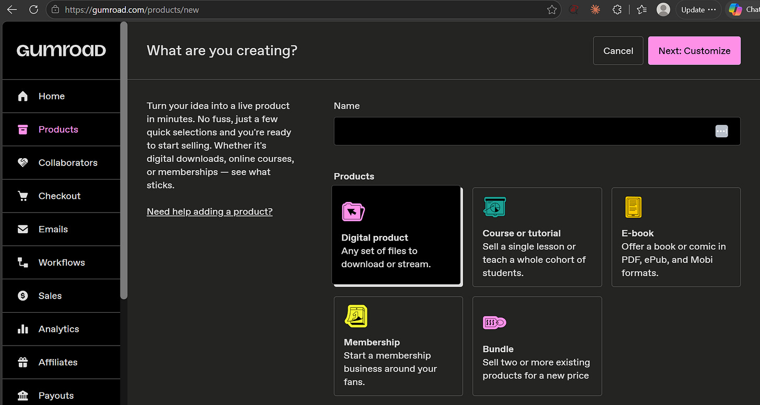Click the yellow e-reader E-book icon
The height and width of the screenshot is (405, 760).
[x=633, y=207]
